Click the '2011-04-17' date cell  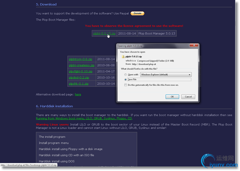pyautogui.click(x=106, y=71)
